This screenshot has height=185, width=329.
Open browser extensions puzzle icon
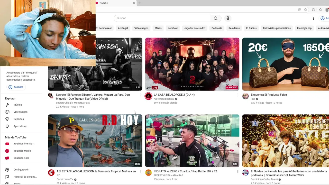click(x=313, y=10)
